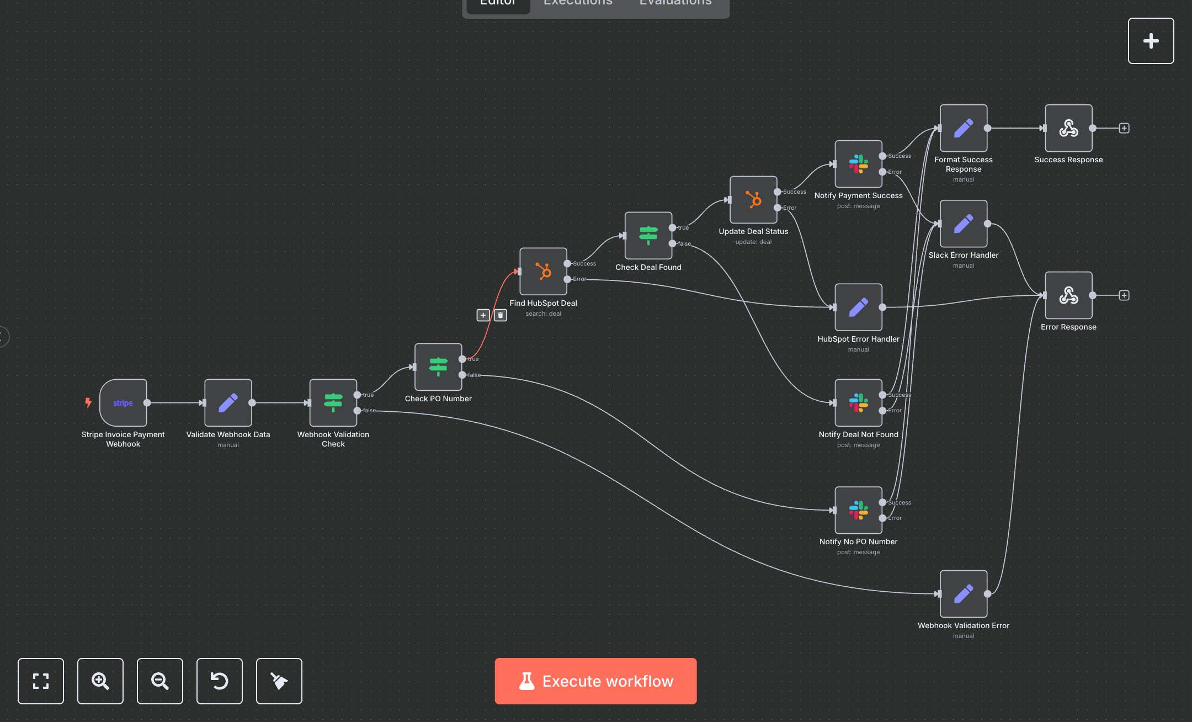Click the Notify No PO Number node
Screen dimensions: 1192x722
click(x=858, y=510)
